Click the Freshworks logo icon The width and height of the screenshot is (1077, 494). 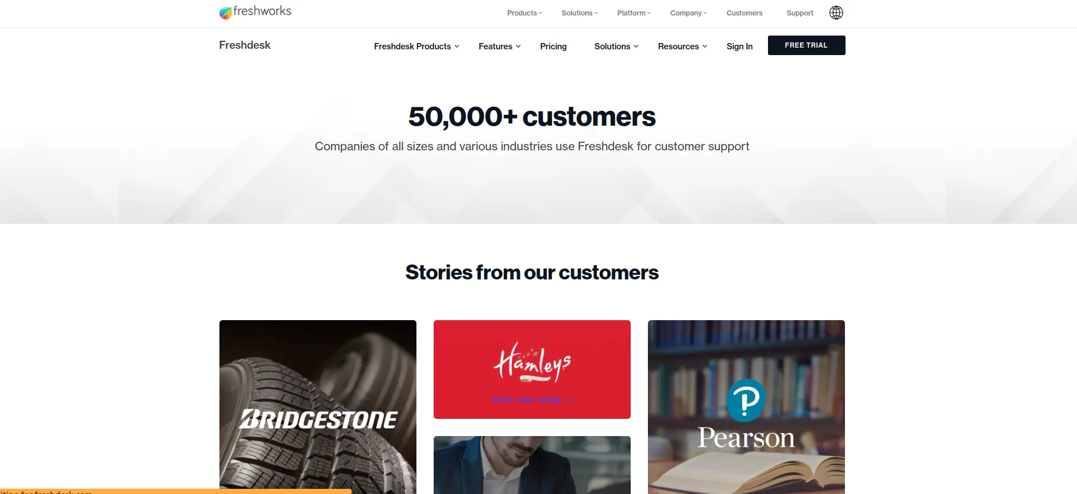pos(225,13)
